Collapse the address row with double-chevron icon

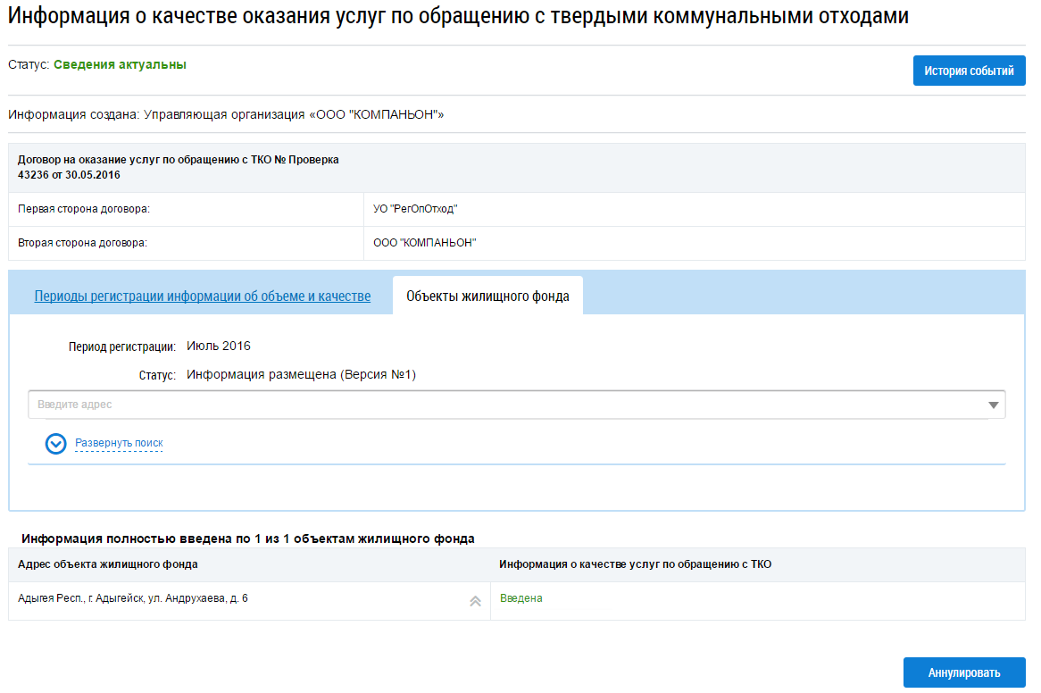475,601
